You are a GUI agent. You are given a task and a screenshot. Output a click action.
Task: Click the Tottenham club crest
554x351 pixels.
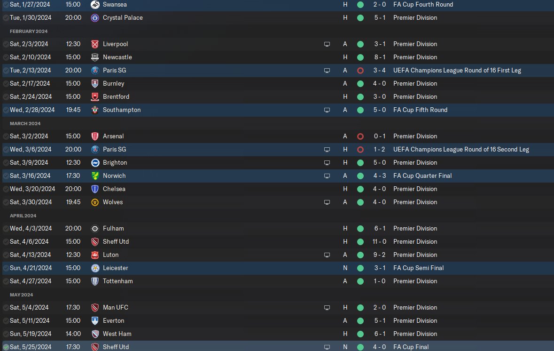point(95,281)
